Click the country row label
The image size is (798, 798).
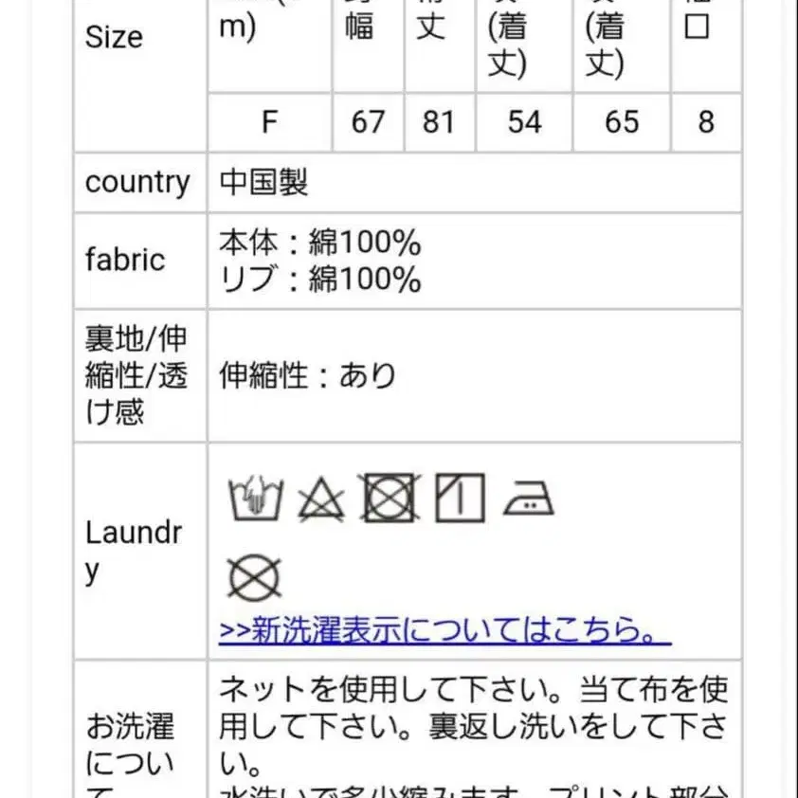137,182
